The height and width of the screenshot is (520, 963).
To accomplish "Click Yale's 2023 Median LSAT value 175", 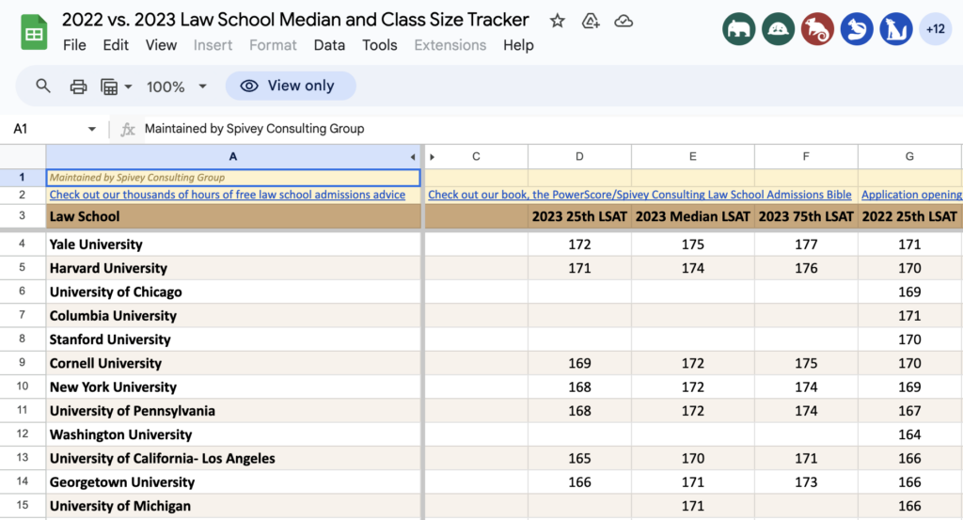I will coord(693,244).
